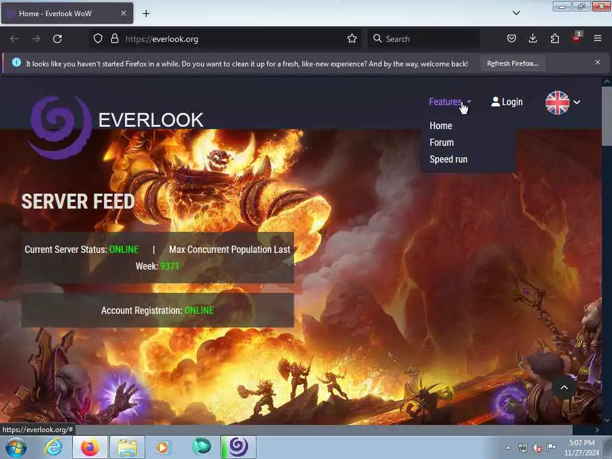This screenshot has height=459, width=612.
Task: Open the Login link
Action: point(507,102)
